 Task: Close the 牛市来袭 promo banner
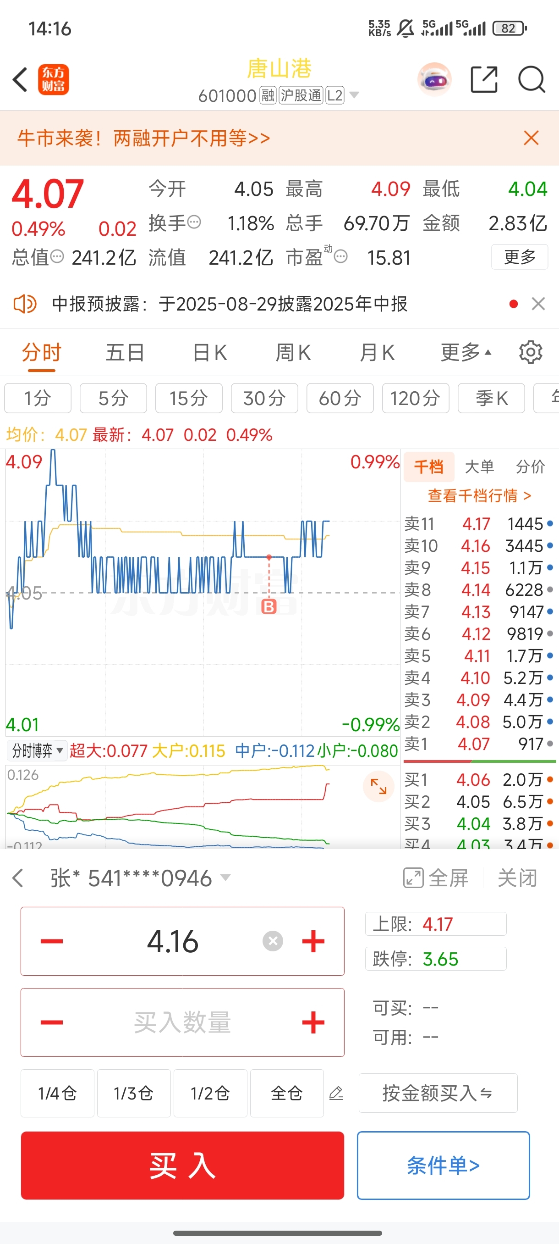[531, 138]
